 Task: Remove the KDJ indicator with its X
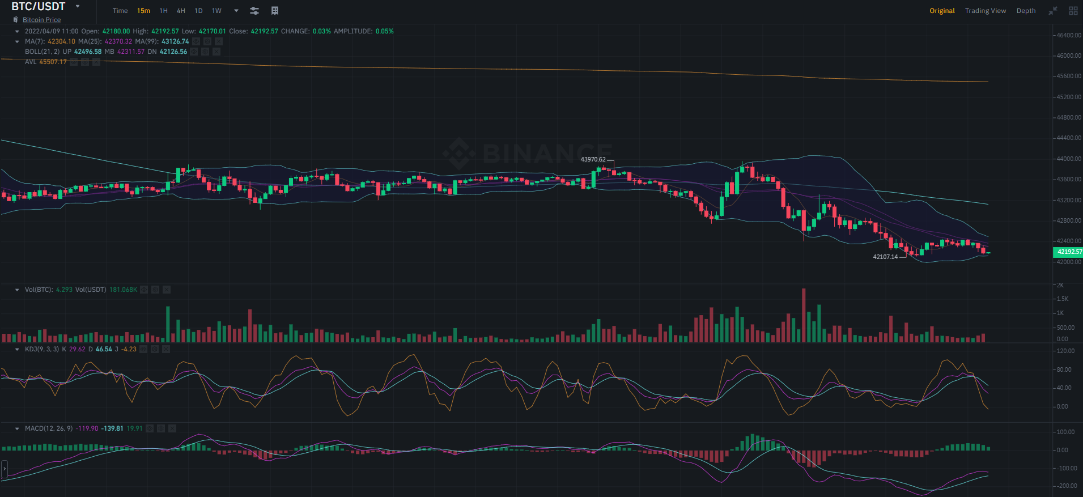click(166, 349)
